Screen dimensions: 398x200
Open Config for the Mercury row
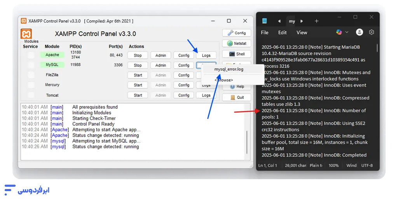184,85
